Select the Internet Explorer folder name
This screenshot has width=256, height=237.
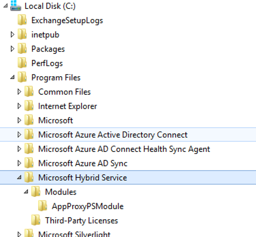coord(67,106)
